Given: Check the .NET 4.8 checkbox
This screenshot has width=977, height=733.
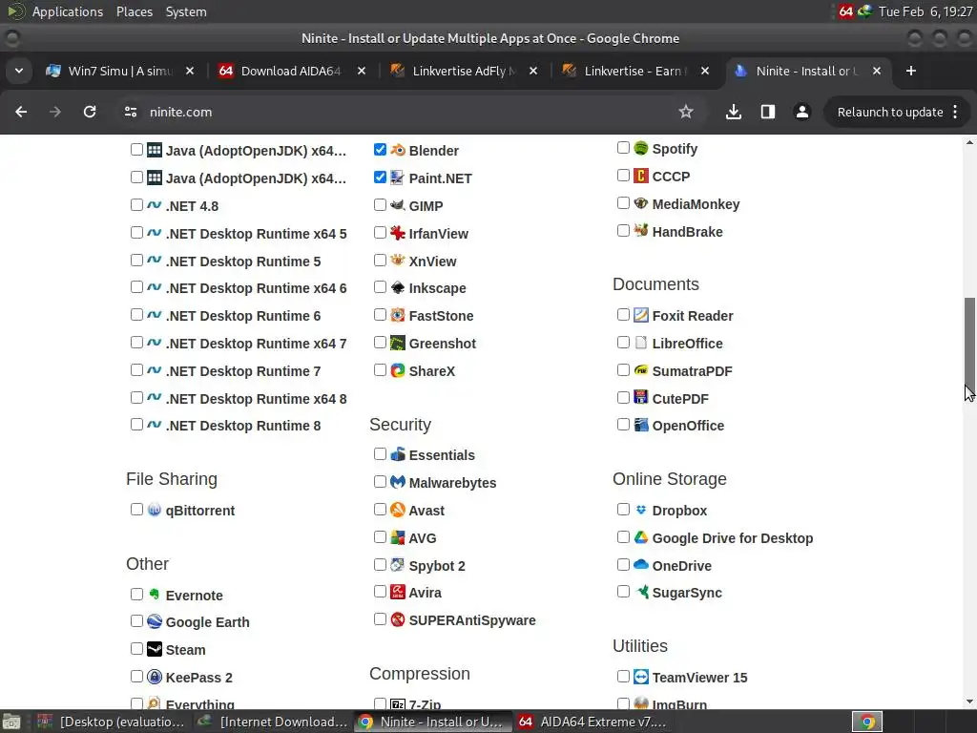Looking at the screenshot, I should (137, 204).
